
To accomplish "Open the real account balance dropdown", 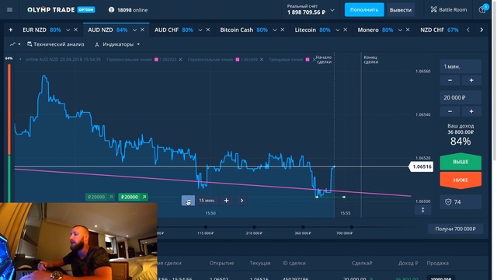I will coord(332,10).
